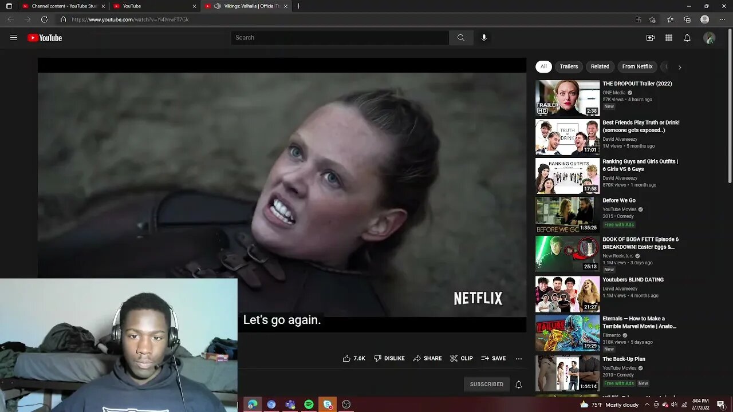The width and height of the screenshot is (733, 412).
Task: Open the 75°F Mostly cloudy weather widget
Action: [609, 405]
